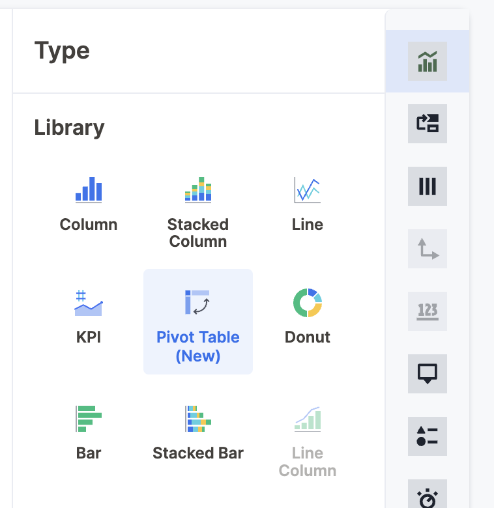Open the data swap panel icon
The image size is (494, 508).
pos(428,124)
